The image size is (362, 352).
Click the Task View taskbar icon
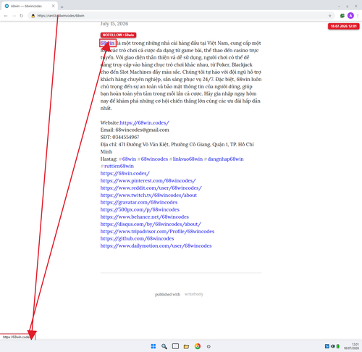pyautogui.click(x=175, y=346)
